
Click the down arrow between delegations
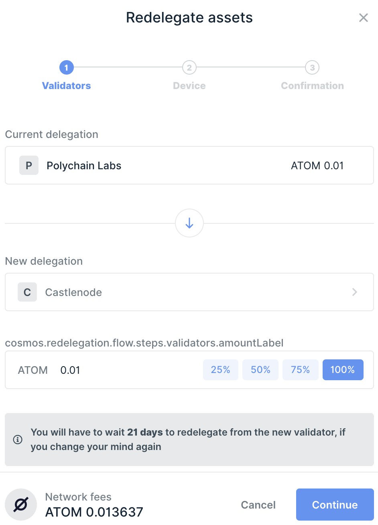189,223
